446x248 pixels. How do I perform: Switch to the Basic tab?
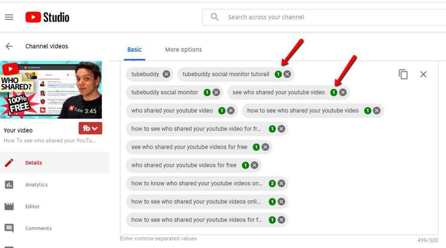coord(134,50)
